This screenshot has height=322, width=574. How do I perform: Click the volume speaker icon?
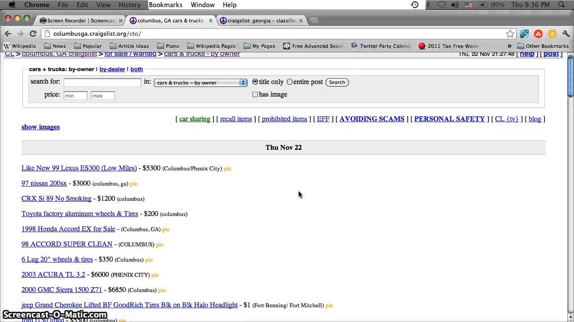tap(455, 4)
